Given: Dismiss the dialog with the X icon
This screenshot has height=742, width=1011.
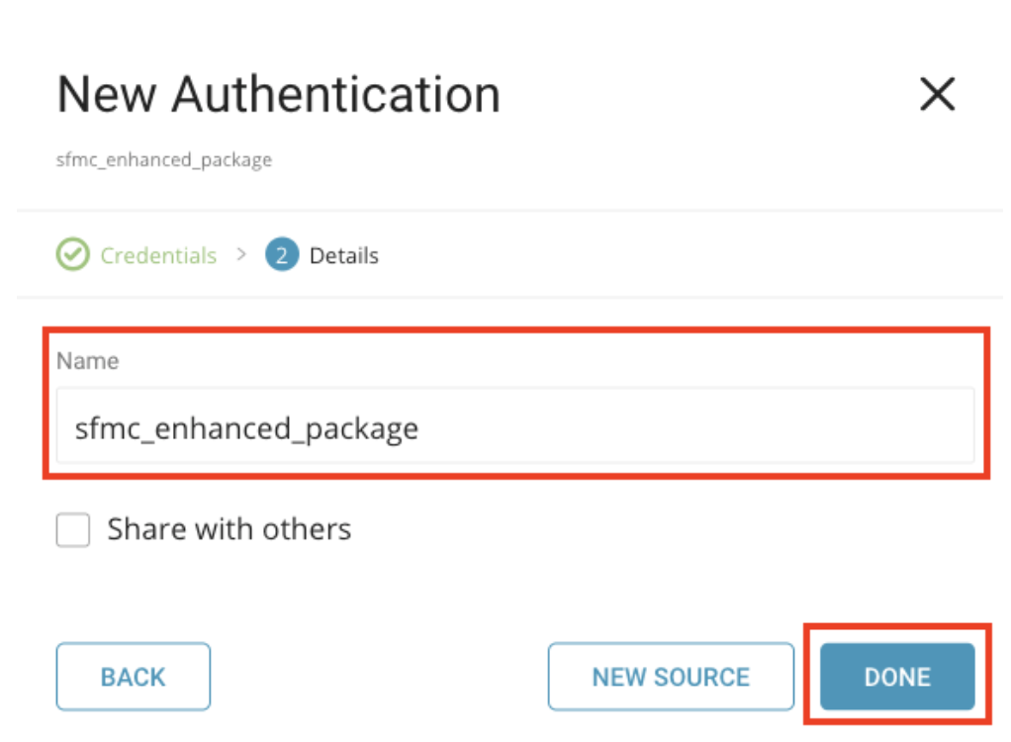Looking at the screenshot, I should (937, 95).
